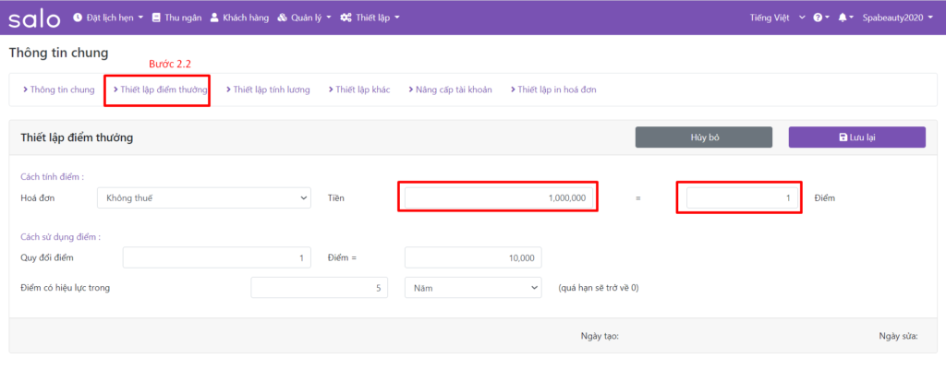
Task: Click the salo logo
Action: coord(35,18)
